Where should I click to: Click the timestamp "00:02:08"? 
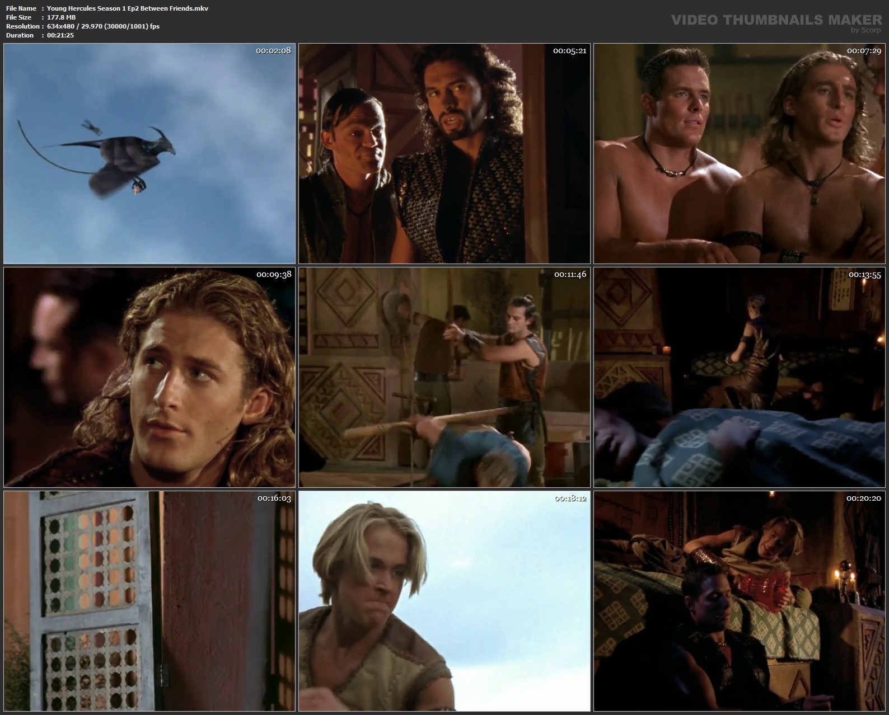(273, 50)
